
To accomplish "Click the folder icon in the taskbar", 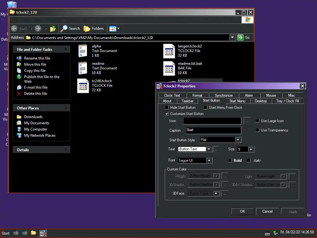I will pos(33,233).
